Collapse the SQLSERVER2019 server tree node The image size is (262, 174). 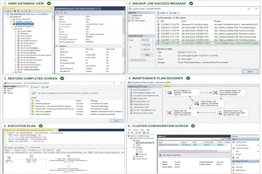click(x=5, y=14)
